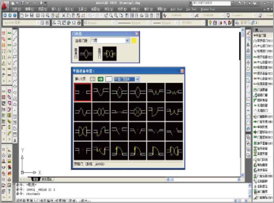Click the gray previous page arrow
The image size is (274, 203).
pos(93,79)
